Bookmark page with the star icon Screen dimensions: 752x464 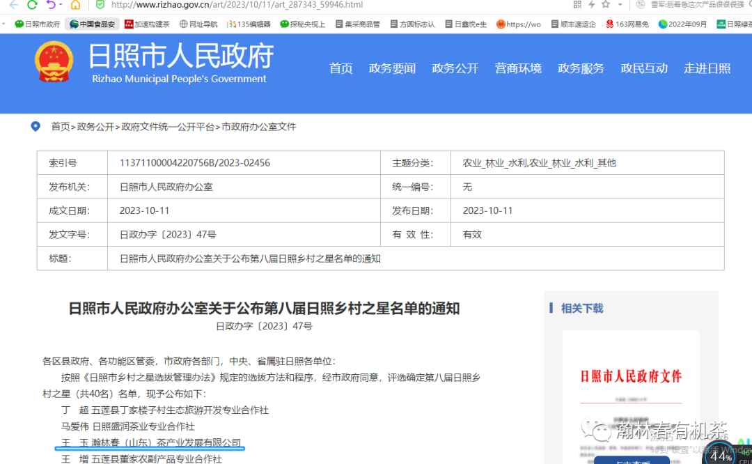[x=606, y=5]
